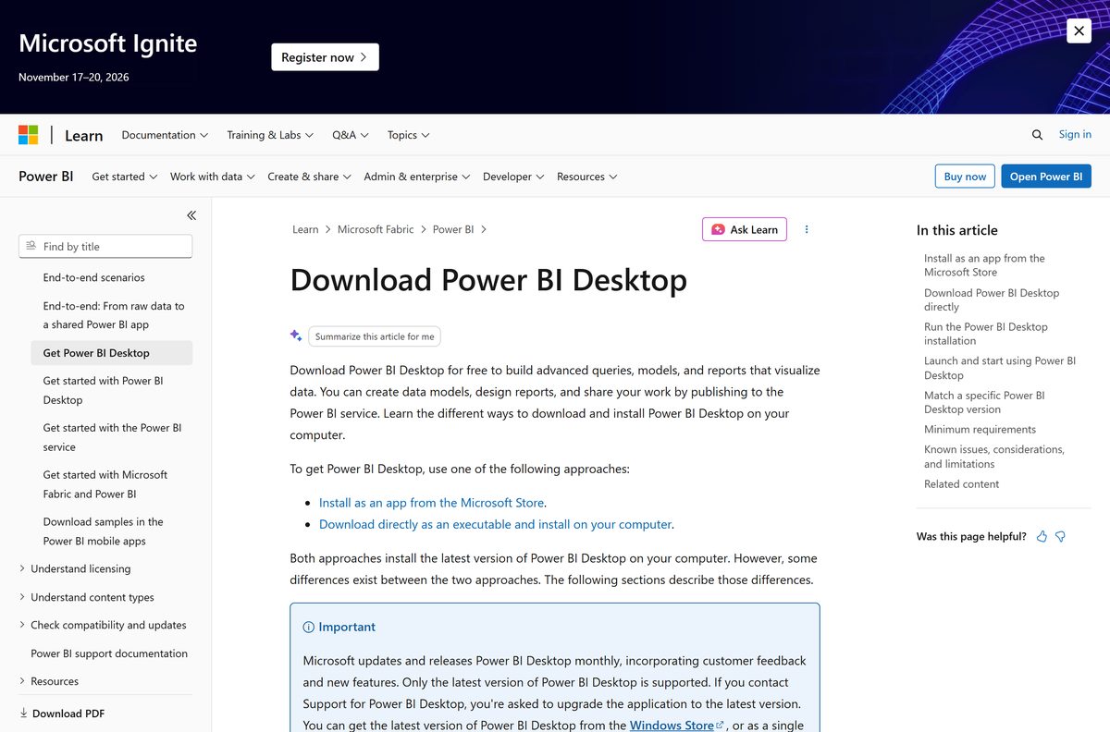Expand the Create & share menu
The width and height of the screenshot is (1110, 732).
coord(309,177)
